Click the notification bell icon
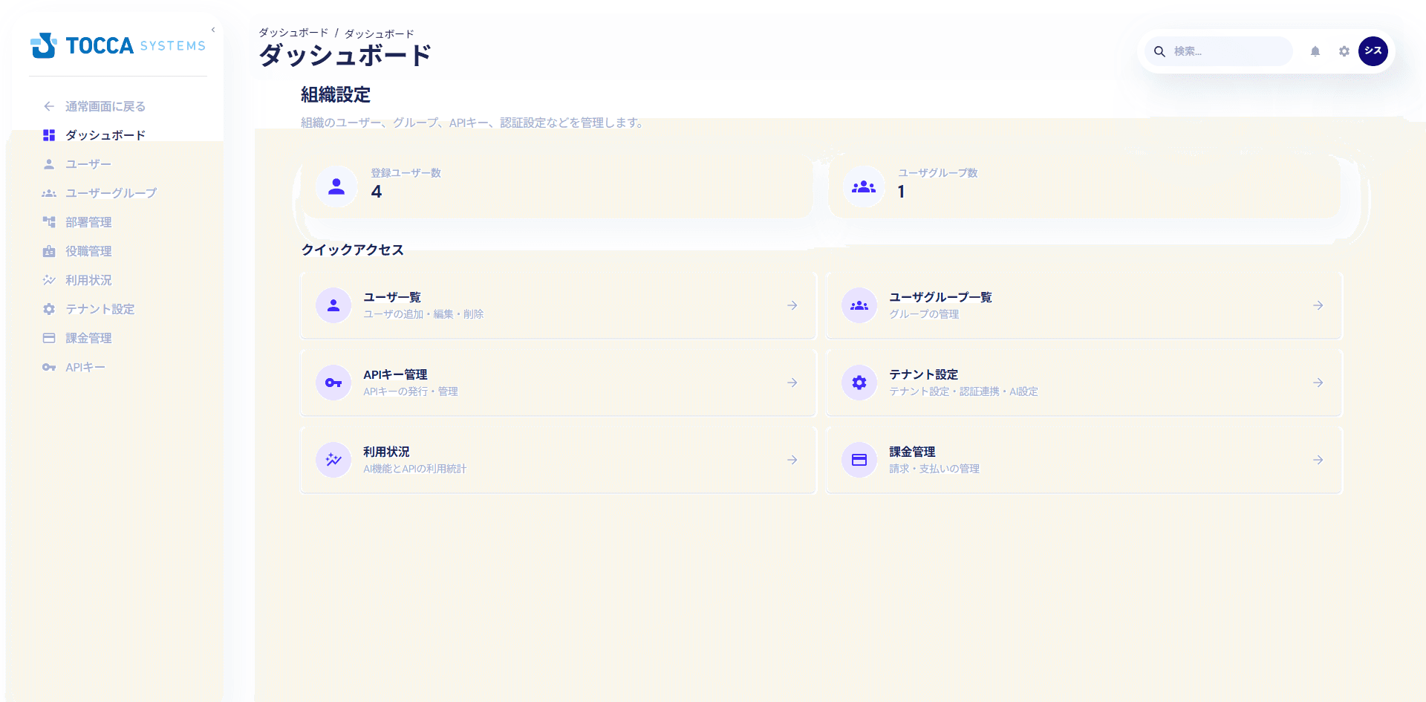This screenshot has height=702, width=1426. coord(1315,51)
